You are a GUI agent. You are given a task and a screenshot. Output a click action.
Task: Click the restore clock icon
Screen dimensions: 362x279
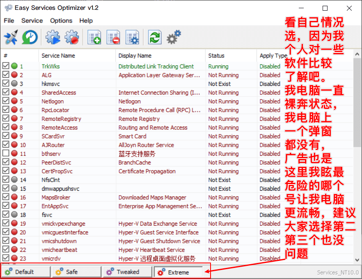click(x=30, y=38)
